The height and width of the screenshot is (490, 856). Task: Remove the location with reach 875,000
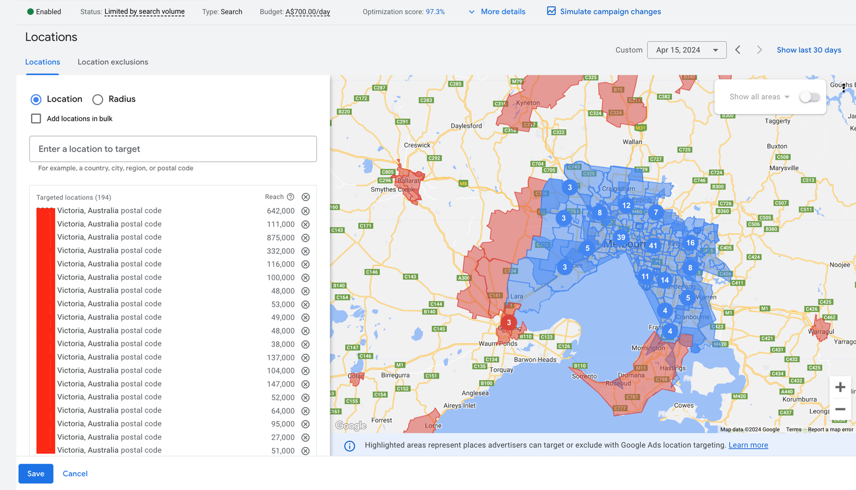[305, 238]
